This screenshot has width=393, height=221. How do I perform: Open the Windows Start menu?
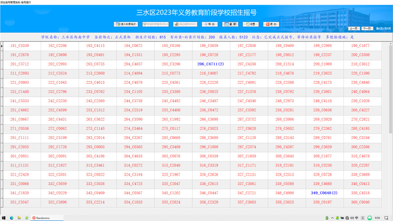coord(4,218)
